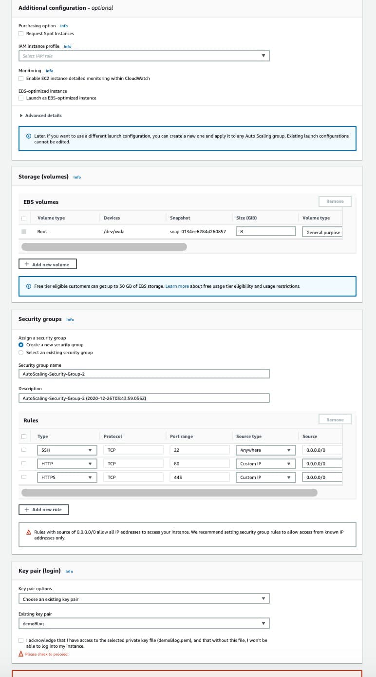Click the HTTPS source field 0.0.0.0/0

[x=322, y=478]
